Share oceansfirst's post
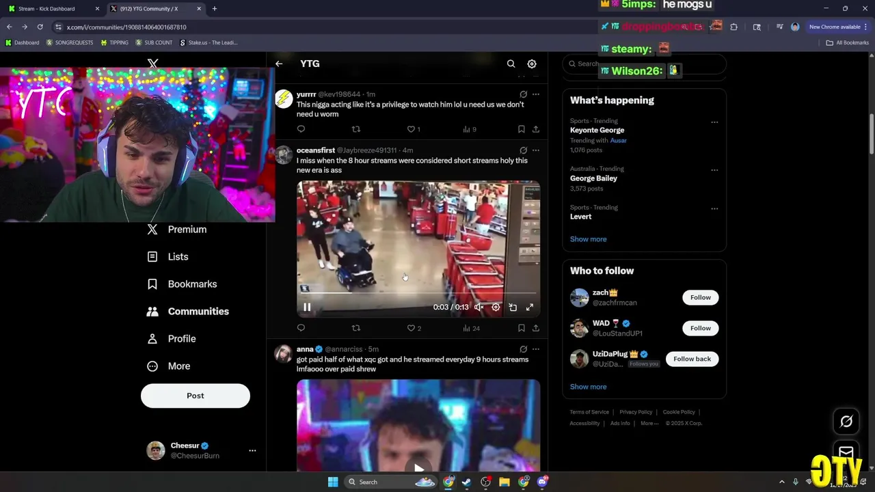This screenshot has width=875, height=492. (536, 328)
